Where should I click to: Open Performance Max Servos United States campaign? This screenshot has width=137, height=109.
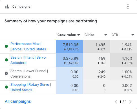pos(28,46)
